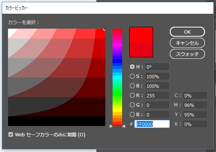Click the キャンセル button
This screenshot has height=152, width=216.
[187, 43]
